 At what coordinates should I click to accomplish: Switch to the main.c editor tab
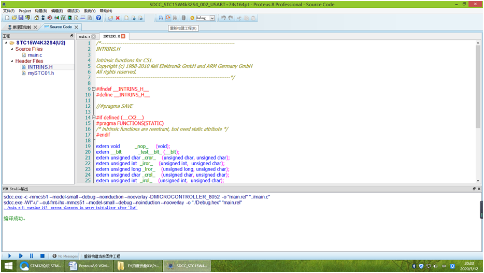click(x=83, y=37)
